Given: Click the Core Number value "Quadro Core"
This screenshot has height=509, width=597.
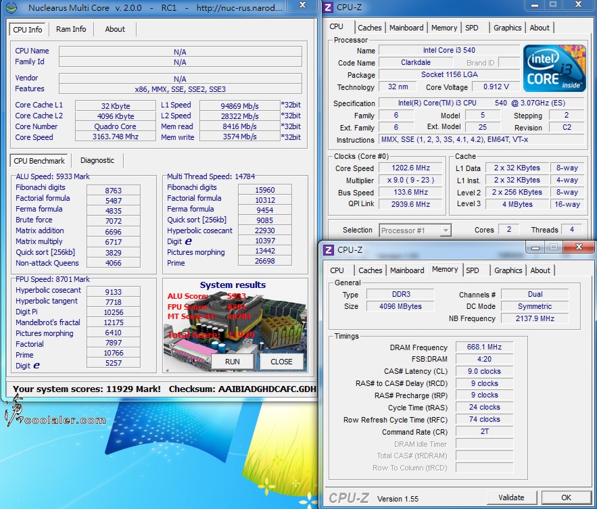Looking at the screenshot, I should point(116,126).
